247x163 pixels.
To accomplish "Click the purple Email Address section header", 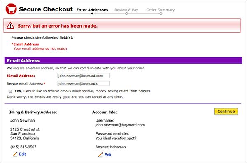I will (x=123, y=60).
